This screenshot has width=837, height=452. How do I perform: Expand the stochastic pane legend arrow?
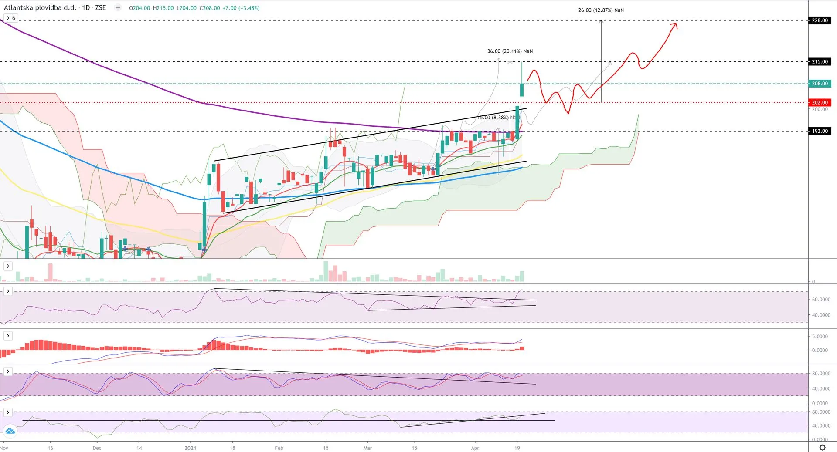coord(8,371)
